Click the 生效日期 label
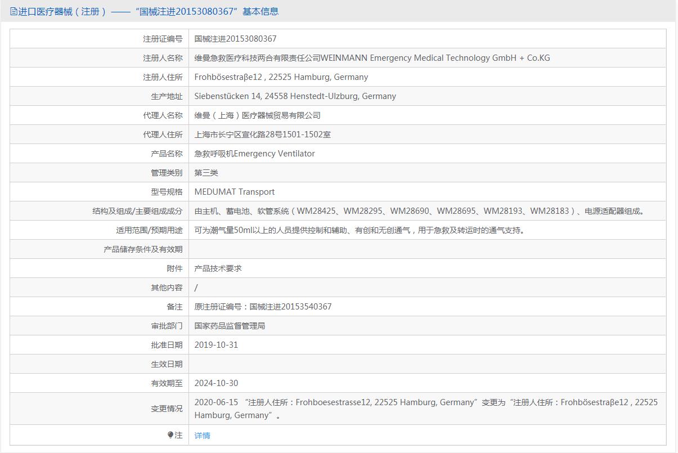678x453 pixels. pos(167,364)
